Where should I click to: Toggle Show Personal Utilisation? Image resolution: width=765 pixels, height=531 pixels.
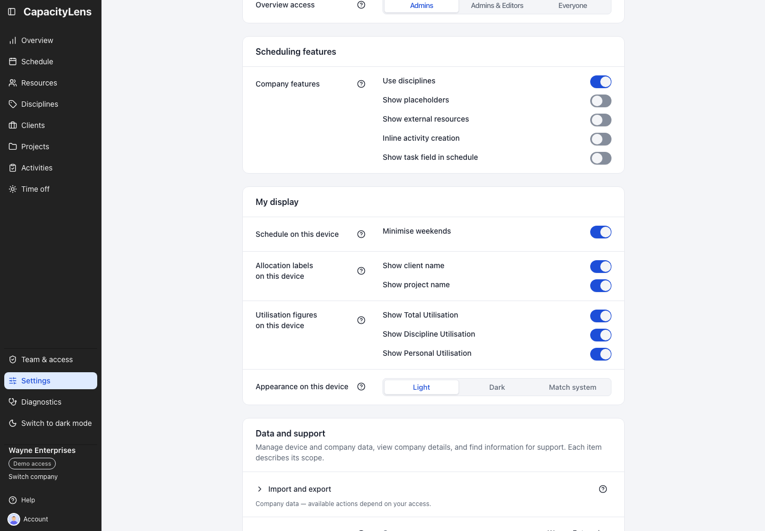(601, 354)
